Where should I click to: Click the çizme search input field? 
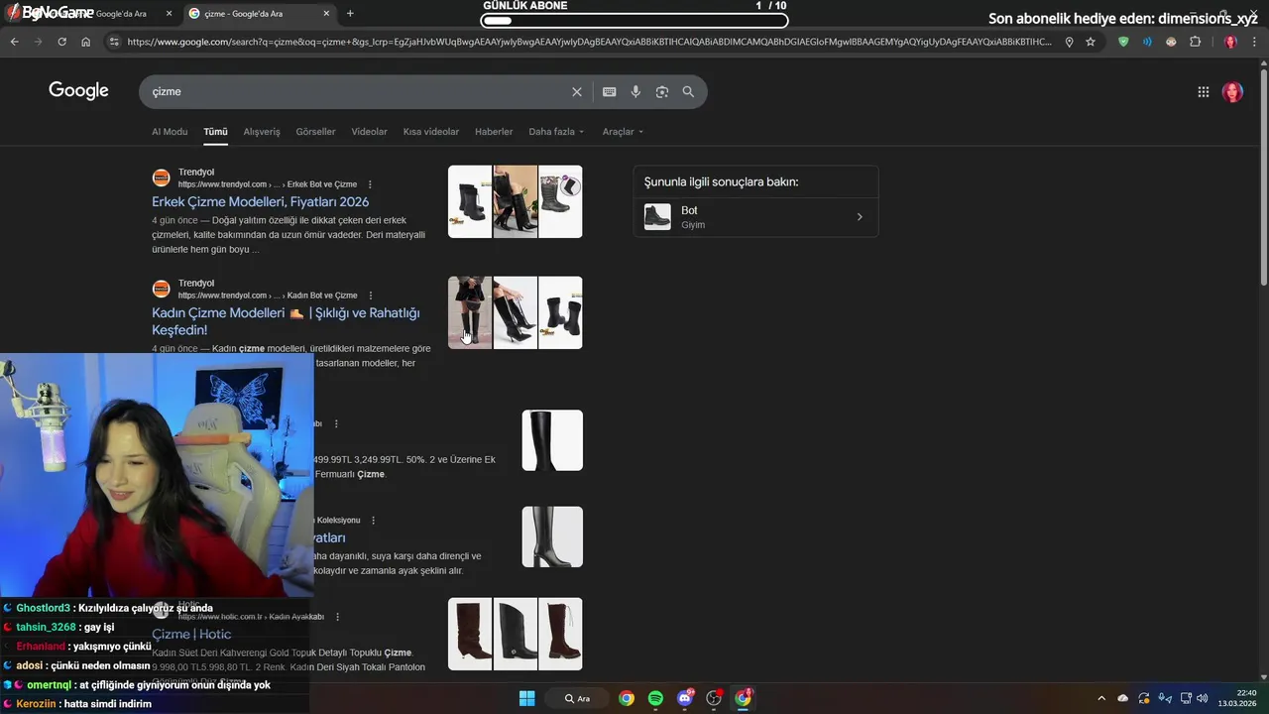click(357, 91)
